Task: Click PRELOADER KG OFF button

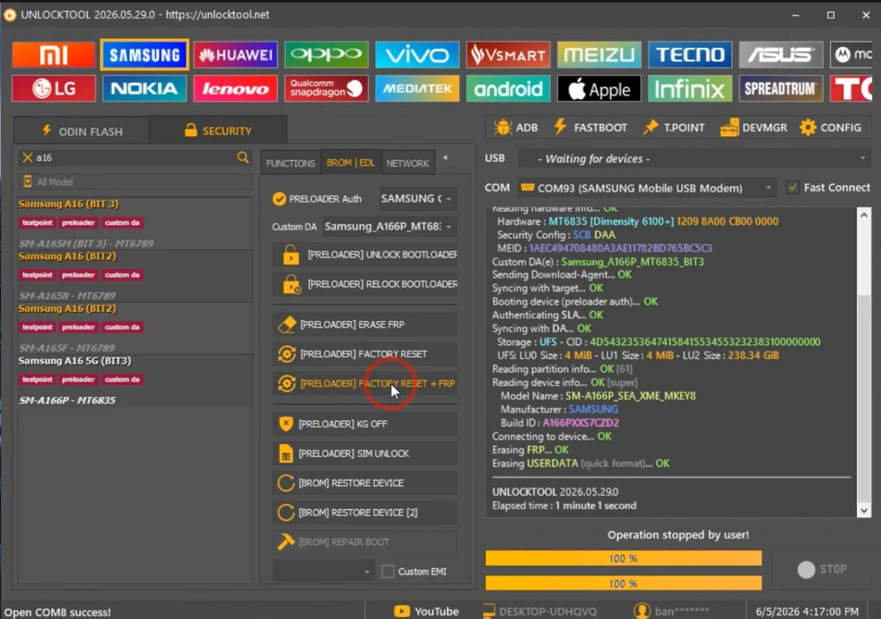Action: 365,424
